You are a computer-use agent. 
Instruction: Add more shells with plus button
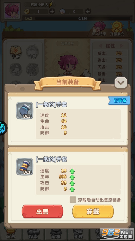point(88,11)
